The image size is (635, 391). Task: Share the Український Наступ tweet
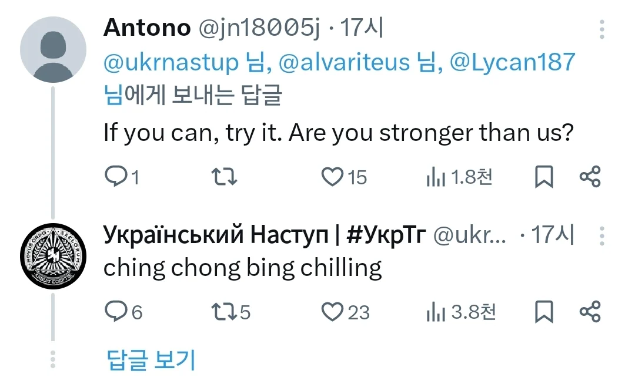(x=590, y=312)
